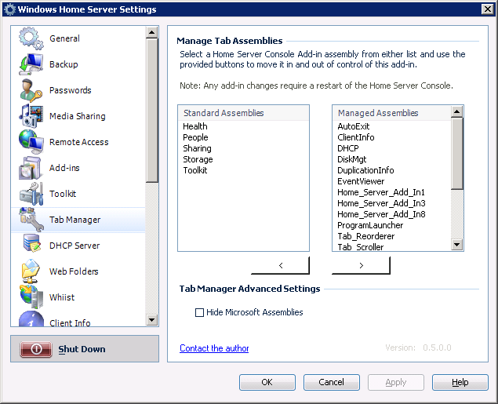This screenshot has height=404, width=498.
Task: Switch to Media Sharing settings
Action: tap(77, 116)
